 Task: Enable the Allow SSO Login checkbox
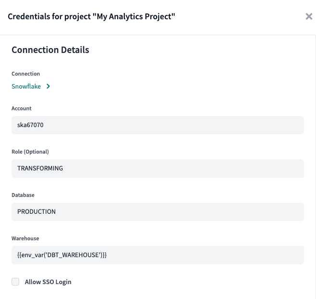tap(15, 282)
